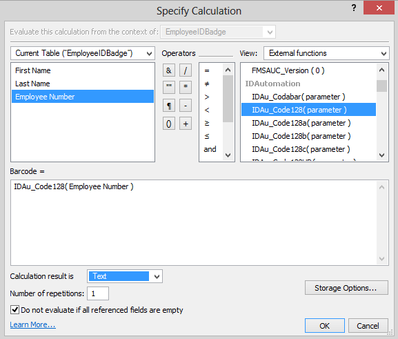Open the EmployeeIDBadge context dropdown

click(218, 32)
